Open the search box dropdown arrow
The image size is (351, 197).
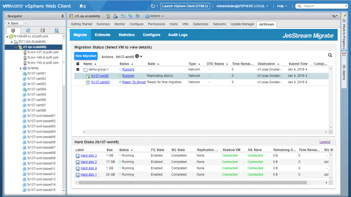click(x=346, y=6)
